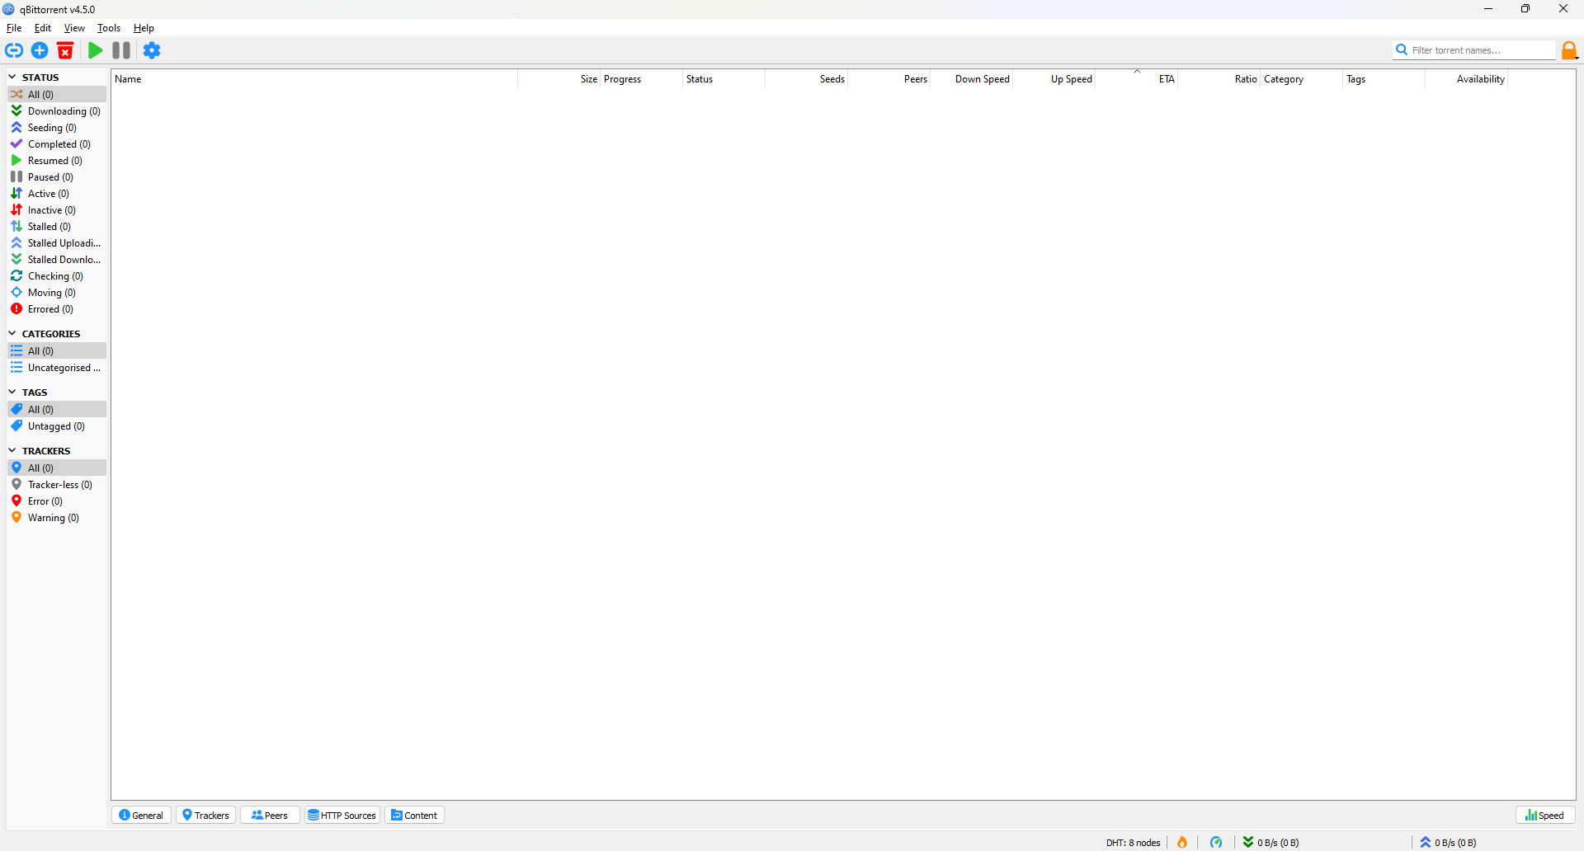Click the red Remove torrent icon
This screenshot has height=851, width=1584.
65,50
